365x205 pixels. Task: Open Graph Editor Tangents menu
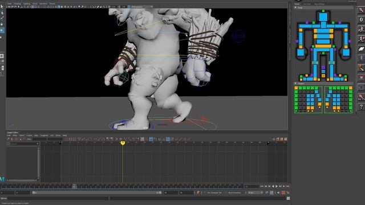[44, 136]
